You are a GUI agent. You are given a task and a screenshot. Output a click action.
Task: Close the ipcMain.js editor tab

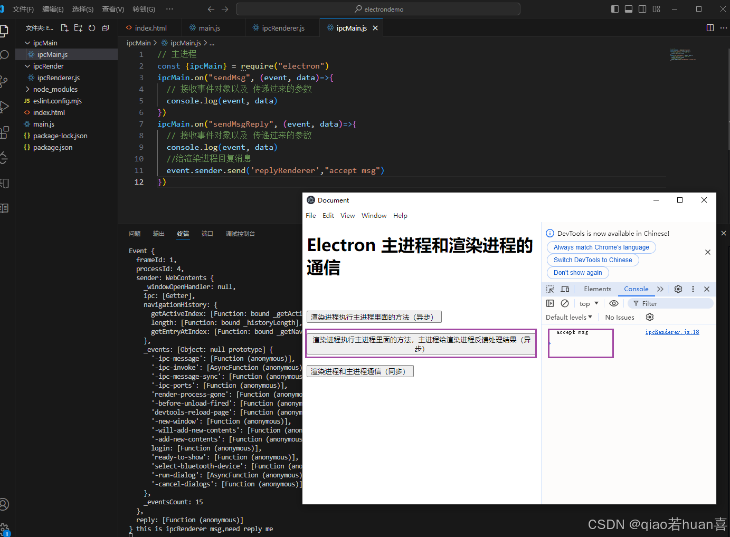[375, 28]
